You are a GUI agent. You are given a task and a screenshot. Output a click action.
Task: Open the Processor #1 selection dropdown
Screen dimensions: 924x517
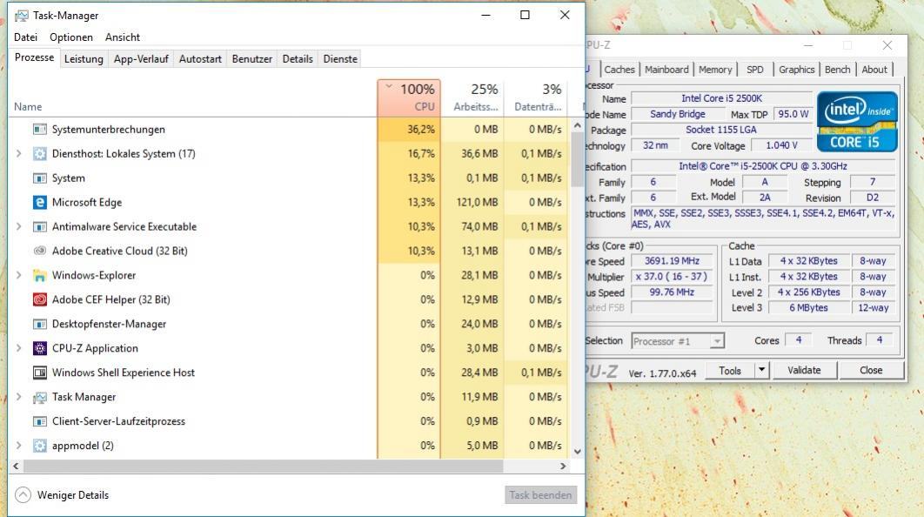[x=717, y=341]
